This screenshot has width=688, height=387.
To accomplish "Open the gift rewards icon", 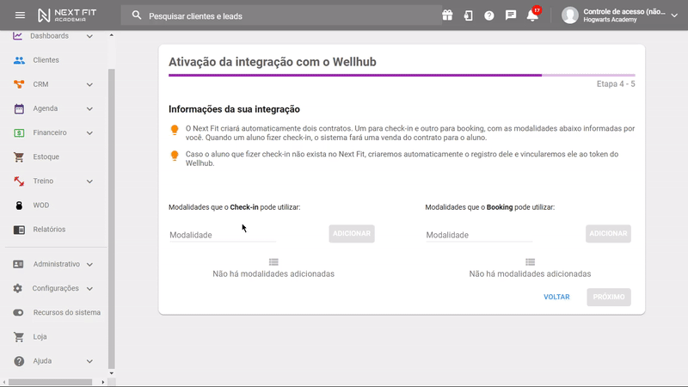I will pos(447,15).
